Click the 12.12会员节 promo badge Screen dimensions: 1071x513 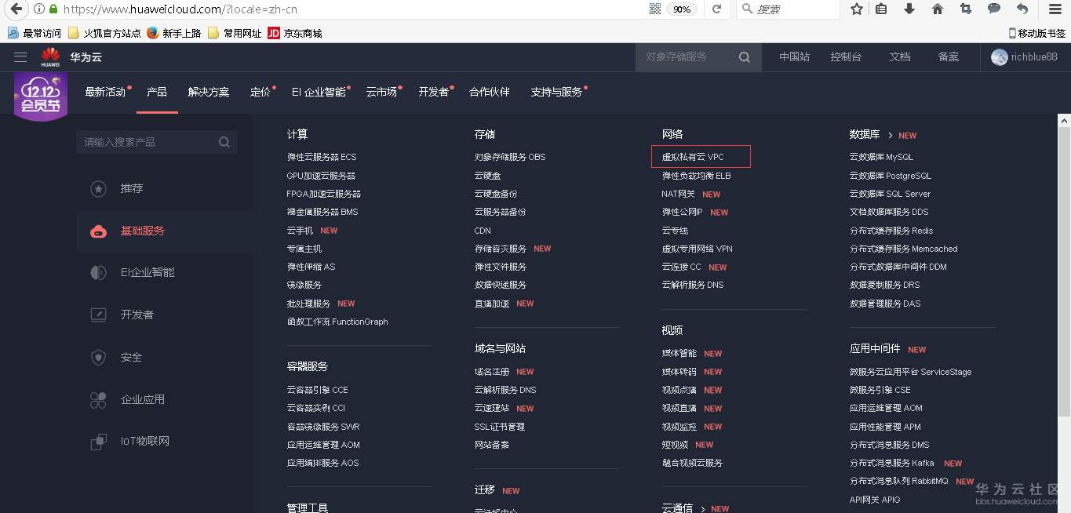coord(40,96)
